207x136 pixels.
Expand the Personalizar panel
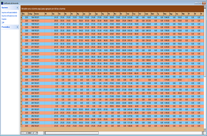pyautogui.click(x=17, y=27)
